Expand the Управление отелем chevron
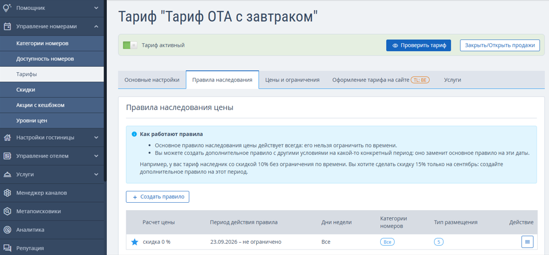 point(97,156)
